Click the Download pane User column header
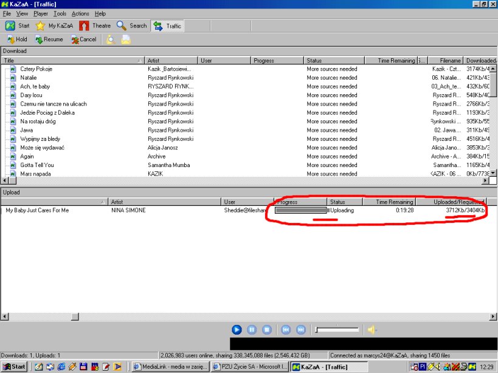 point(224,61)
